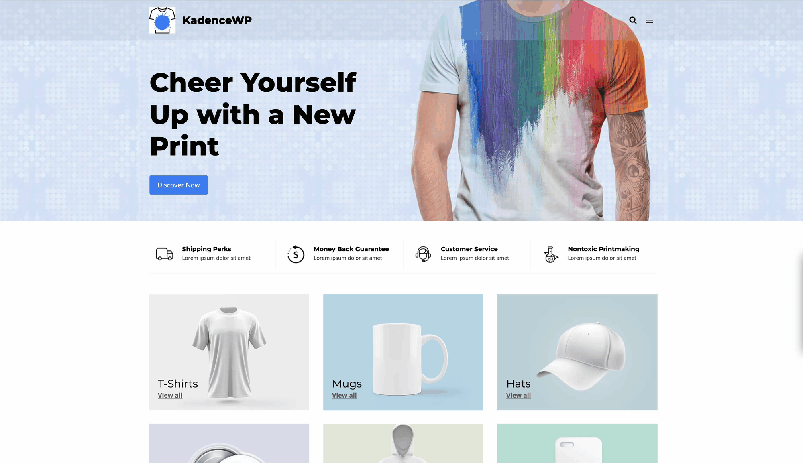The image size is (803, 463).
Task: Click the Customer Service headset icon
Action: point(423,254)
